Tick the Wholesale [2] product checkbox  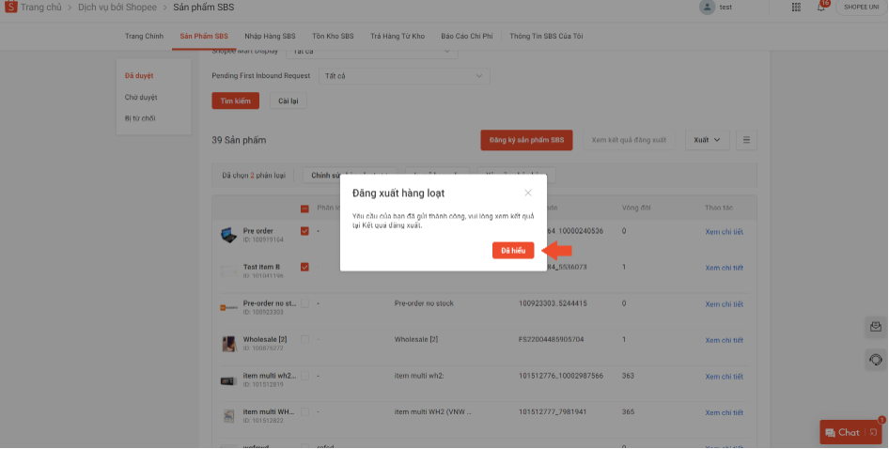304,339
